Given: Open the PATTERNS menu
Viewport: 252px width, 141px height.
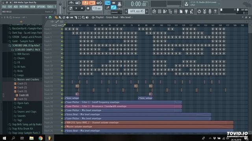Looking at the screenshot, I should click(x=24, y=7).
